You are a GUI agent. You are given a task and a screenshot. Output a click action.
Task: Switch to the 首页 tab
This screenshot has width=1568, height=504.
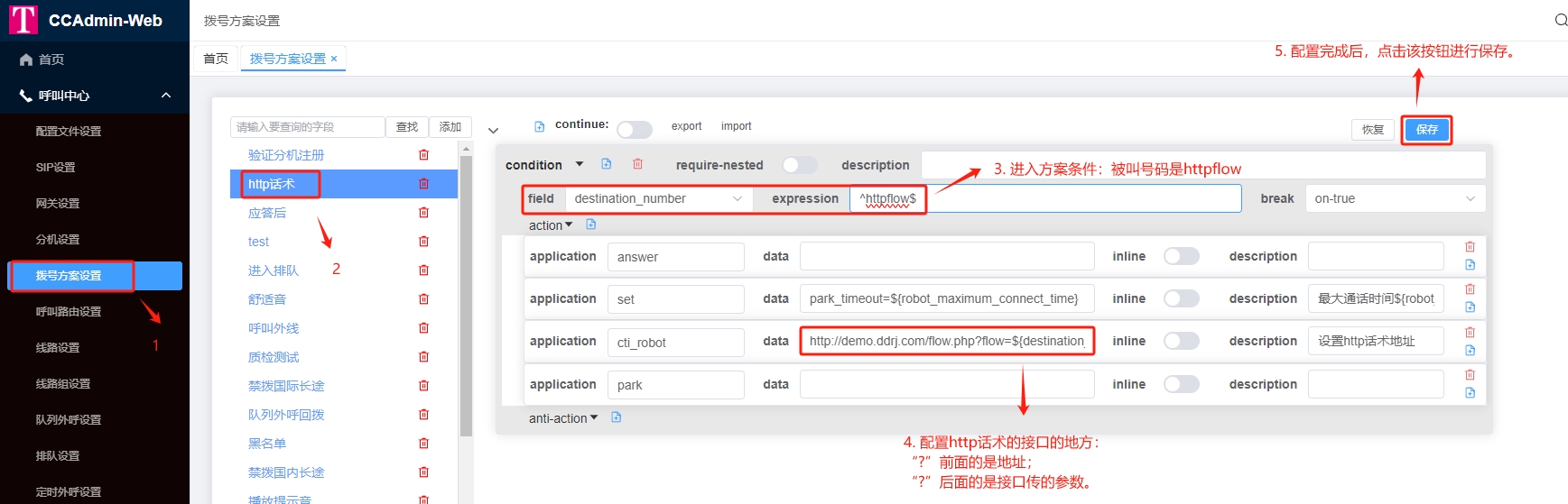(216, 59)
